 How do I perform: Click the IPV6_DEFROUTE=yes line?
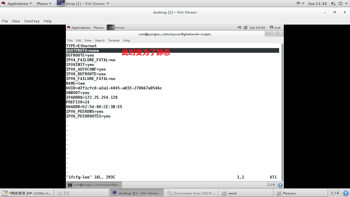(86, 74)
